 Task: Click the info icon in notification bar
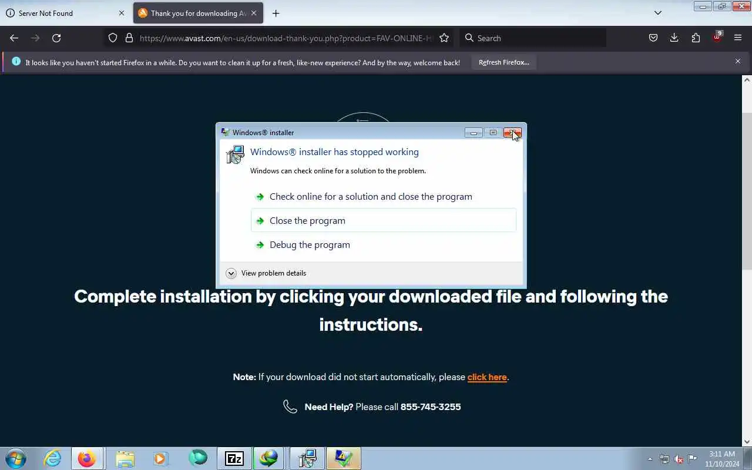16,62
